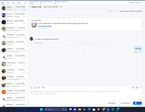Open the teguhkurnia conversation

coord(14,29)
